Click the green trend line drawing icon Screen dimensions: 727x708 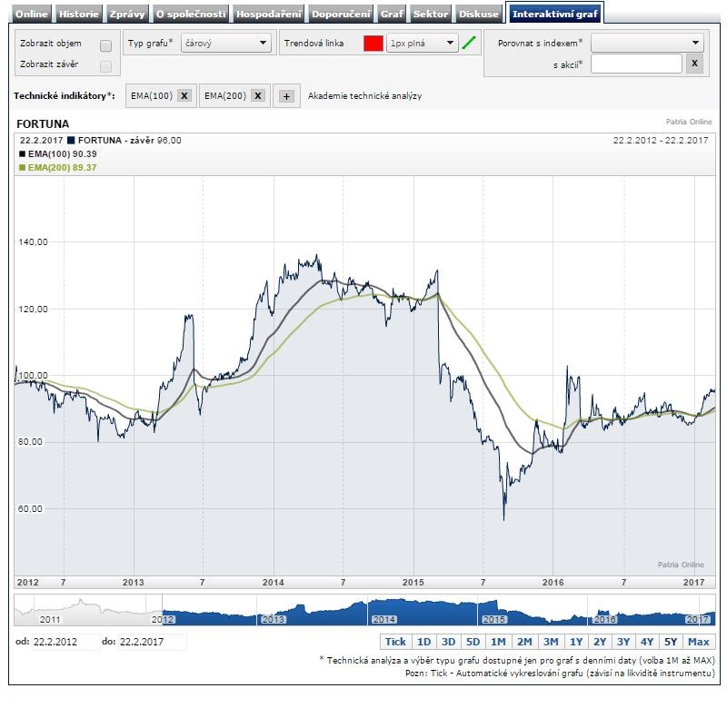click(469, 43)
